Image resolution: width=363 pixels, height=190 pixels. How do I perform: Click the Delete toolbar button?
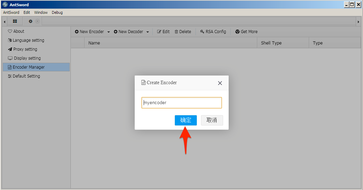(x=183, y=32)
